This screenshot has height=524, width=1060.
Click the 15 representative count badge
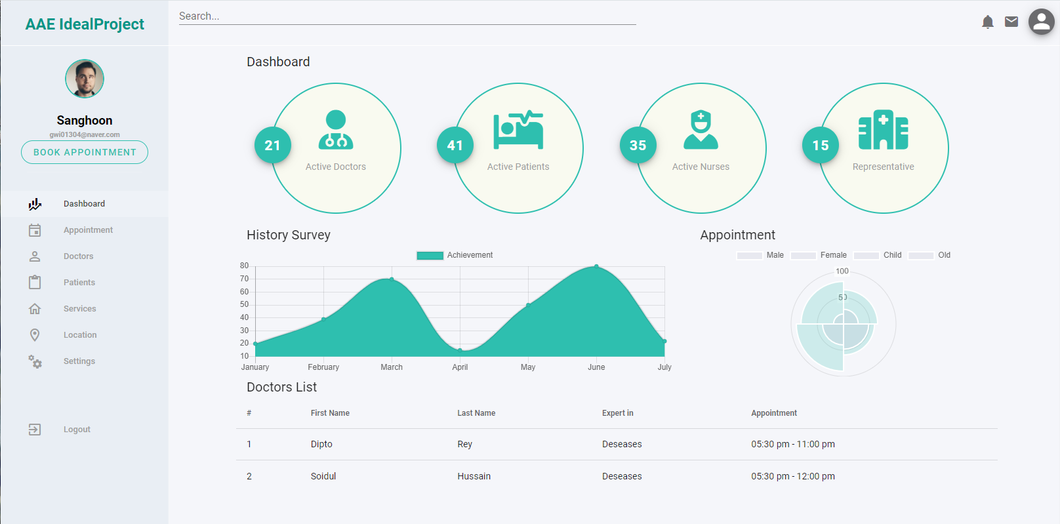click(x=821, y=145)
